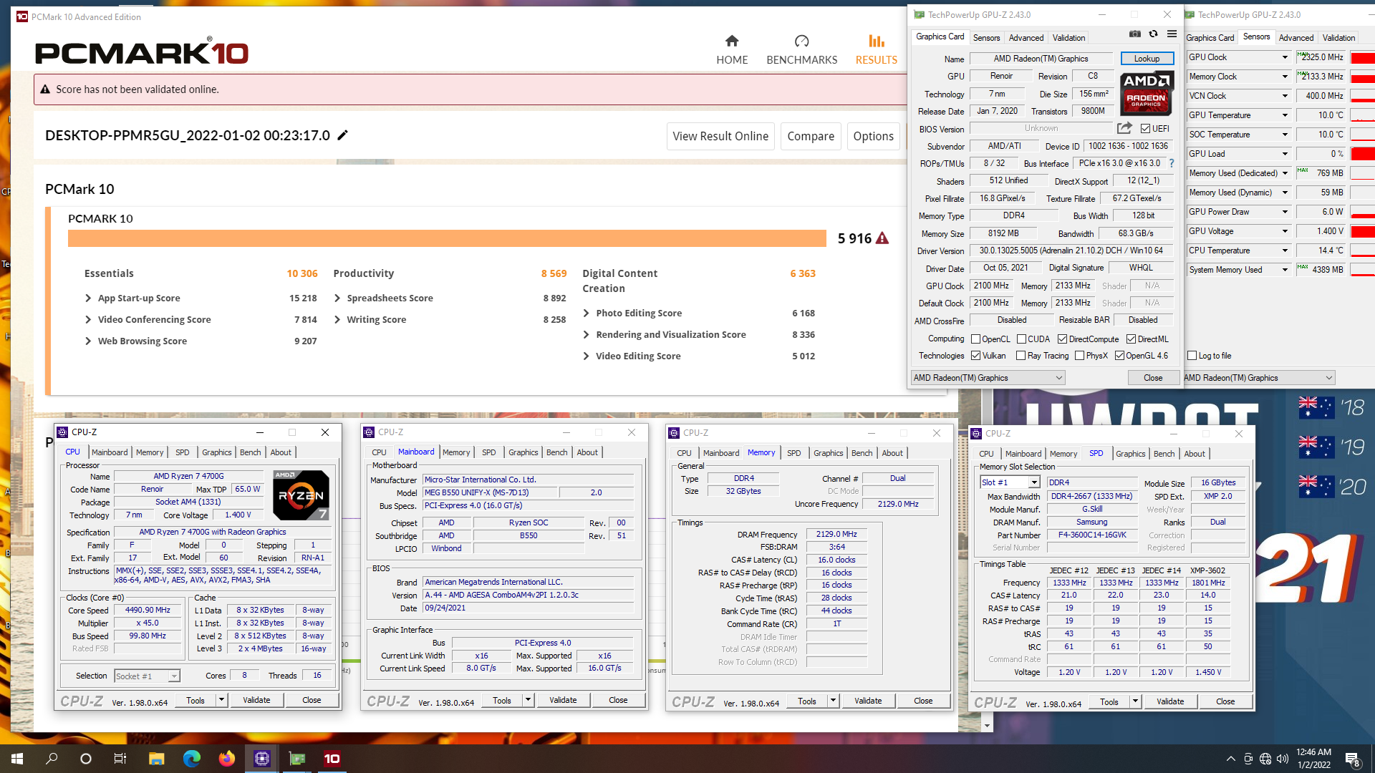Image resolution: width=1375 pixels, height=773 pixels.
Task: Switch to CPU-Z taskbar icon
Action: [x=262, y=759]
